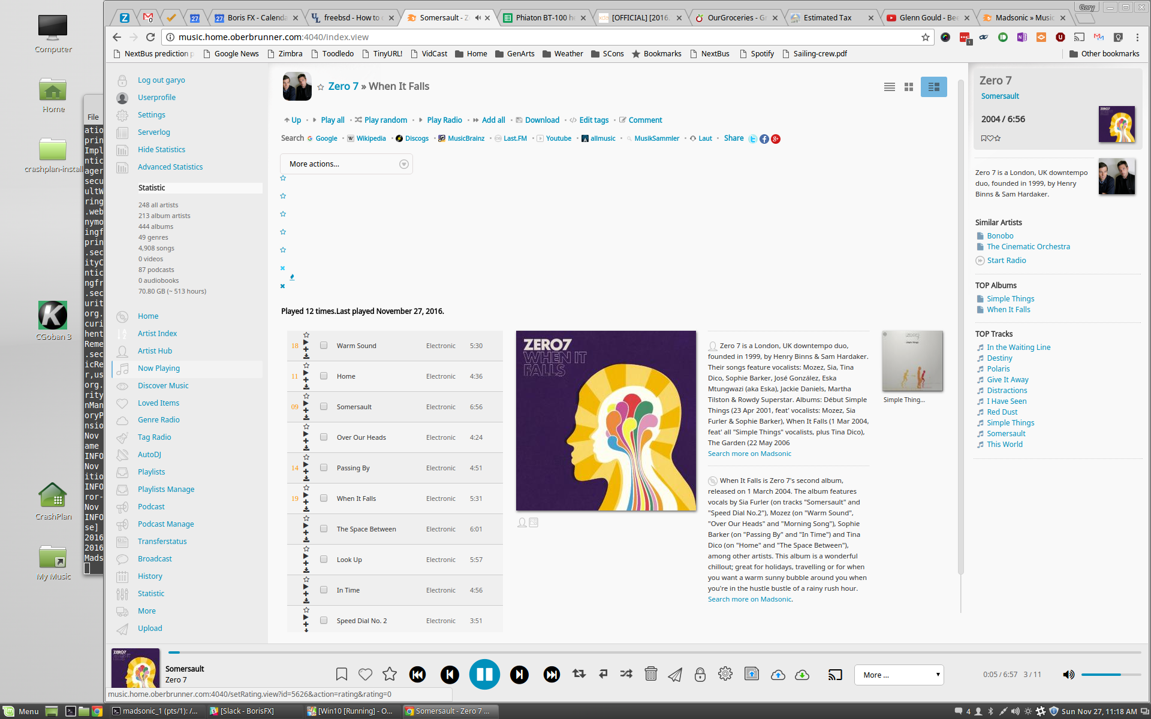Adjust the volume slider
1151x719 pixels.
1111,675
